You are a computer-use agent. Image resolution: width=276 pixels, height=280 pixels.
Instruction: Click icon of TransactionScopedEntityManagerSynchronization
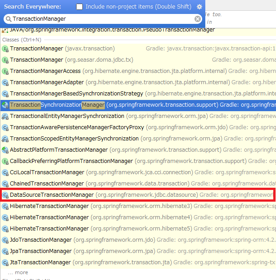click(x=5, y=139)
